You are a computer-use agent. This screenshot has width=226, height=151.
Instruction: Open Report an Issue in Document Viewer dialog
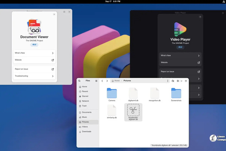[34, 69]
